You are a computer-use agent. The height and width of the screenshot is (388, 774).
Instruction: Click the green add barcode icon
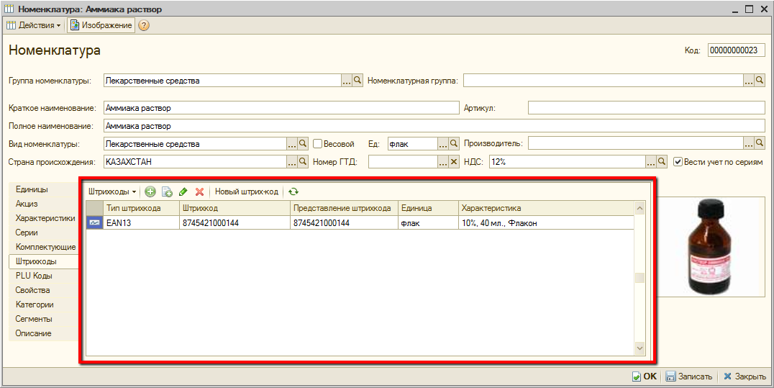[x=150, y=192]
